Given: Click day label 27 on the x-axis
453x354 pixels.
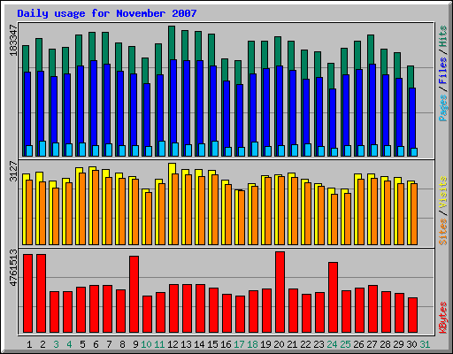Looking at the screenshot, I should tap(372, 344).
